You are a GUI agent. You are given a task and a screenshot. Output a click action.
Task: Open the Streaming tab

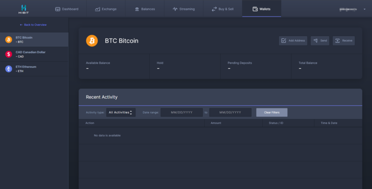[183, 9]
